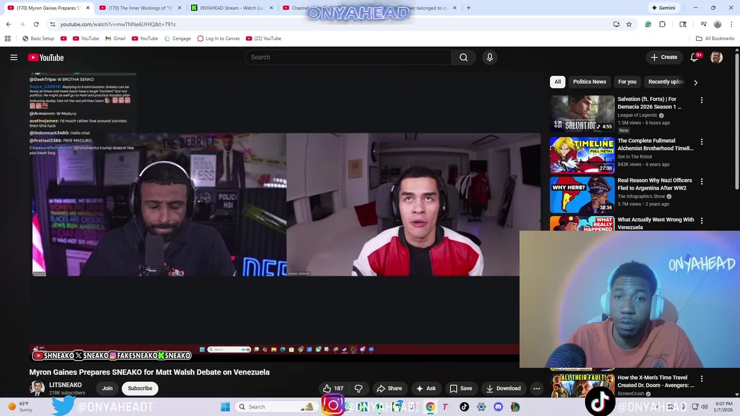Share this video
Screen dimensions: 740x416
point(389,388)
